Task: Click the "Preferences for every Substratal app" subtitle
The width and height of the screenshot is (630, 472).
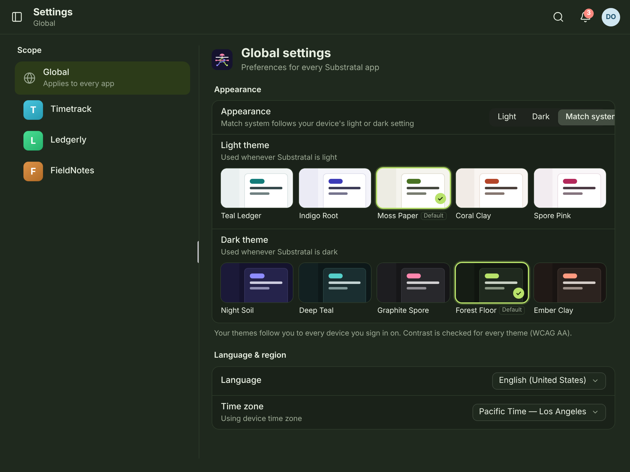Action: pos(310,67)
